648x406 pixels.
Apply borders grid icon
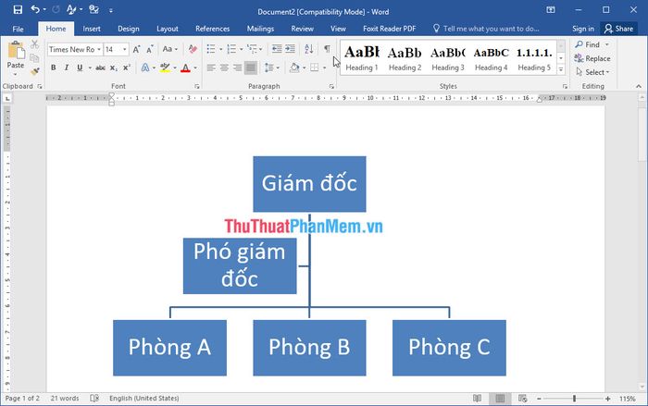click(315, 68)
